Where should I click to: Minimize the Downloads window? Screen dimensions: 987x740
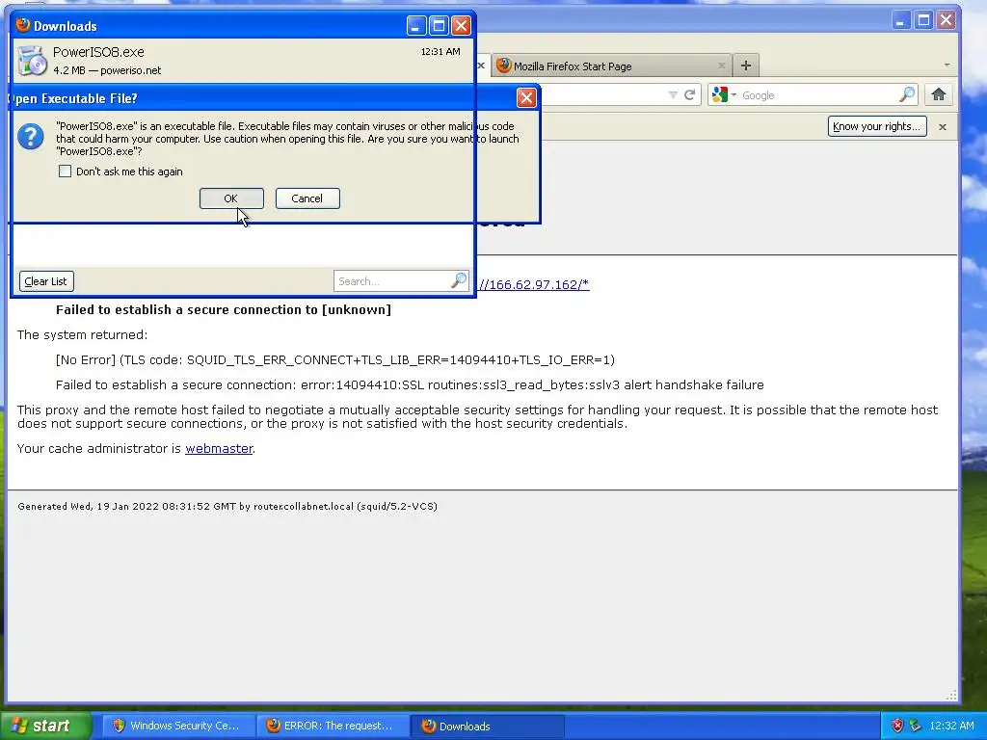[x=416, y=26]
